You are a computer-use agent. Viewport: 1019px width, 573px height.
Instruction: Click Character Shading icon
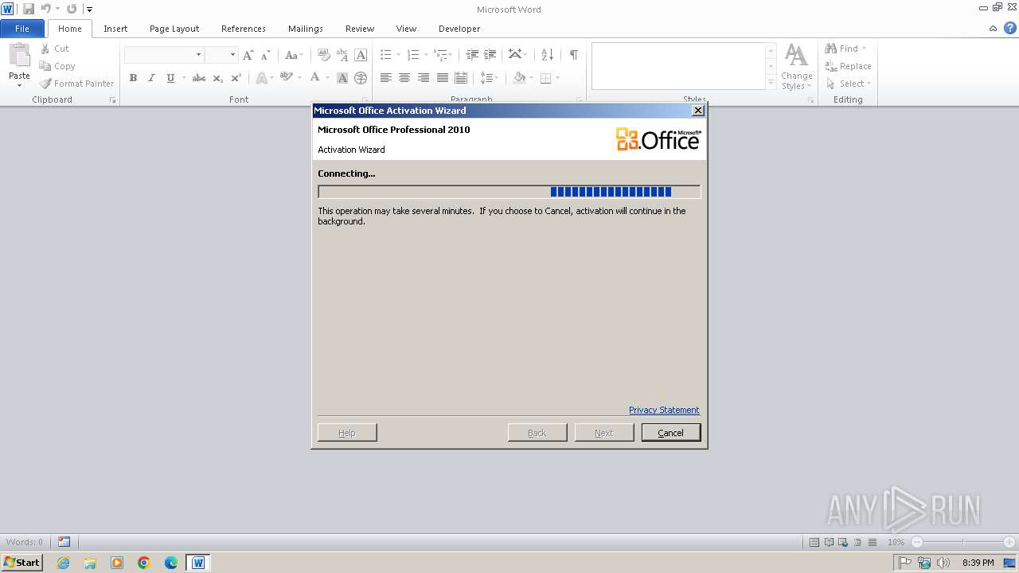342,78
